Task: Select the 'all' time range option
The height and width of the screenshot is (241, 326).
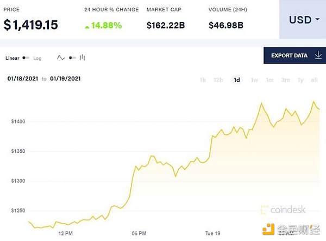Action: pyautogui.click(x=314, y=80)
